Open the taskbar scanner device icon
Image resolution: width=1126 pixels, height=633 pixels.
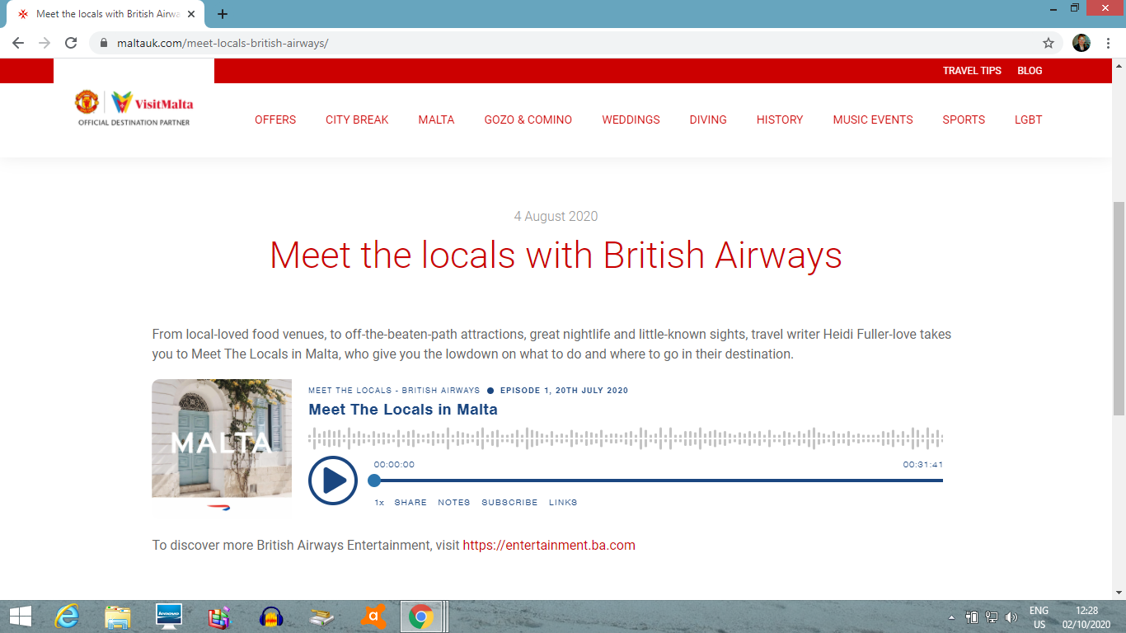[322, 617]
